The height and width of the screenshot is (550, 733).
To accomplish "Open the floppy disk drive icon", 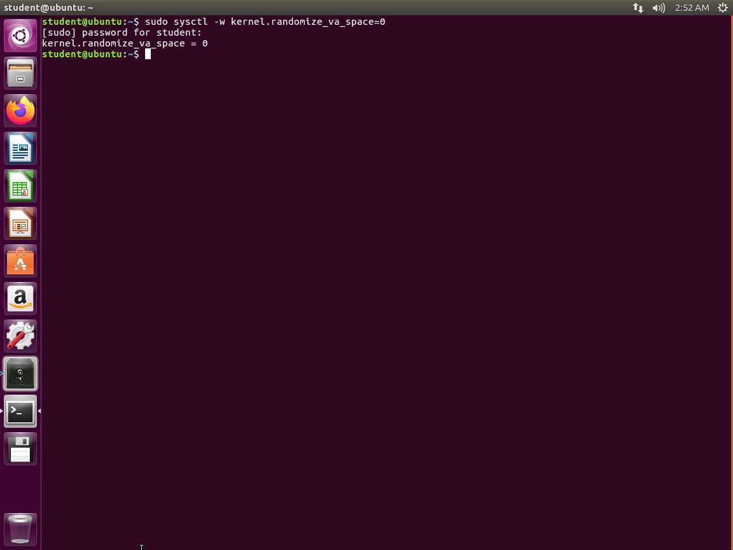I will click(x=20, y=449).
